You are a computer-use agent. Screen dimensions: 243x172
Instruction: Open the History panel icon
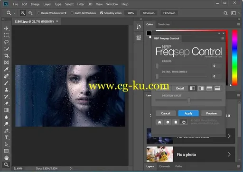coord(139,27)
